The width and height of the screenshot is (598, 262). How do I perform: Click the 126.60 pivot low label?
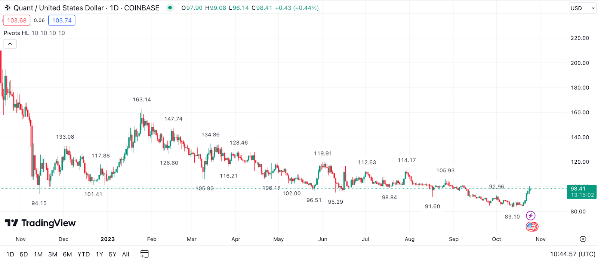[169, 163]
